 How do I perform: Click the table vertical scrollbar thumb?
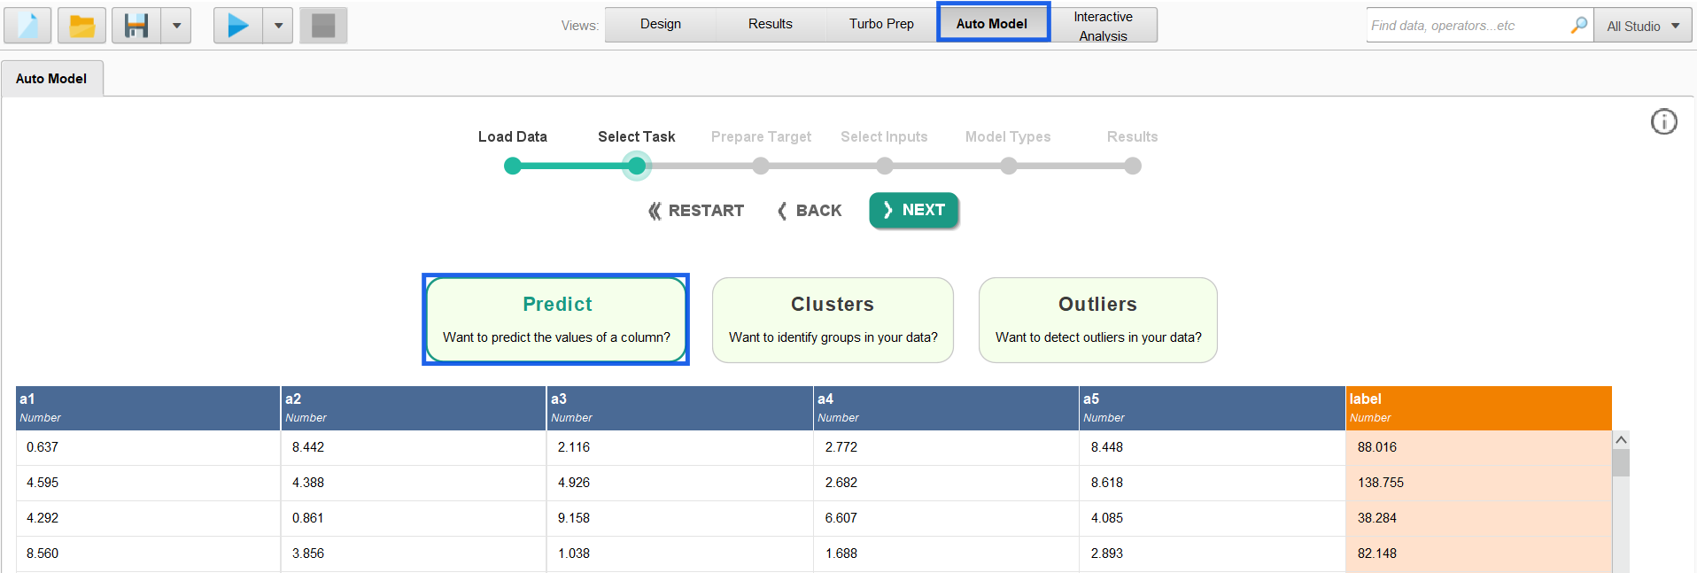[x=1621, y=462]
